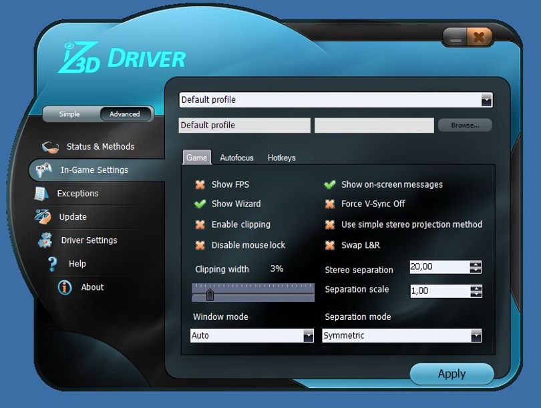Click the gamepad In-Game Settings icon
The width and height of the screenshot is (541, 408).
(x=44, y=170)
